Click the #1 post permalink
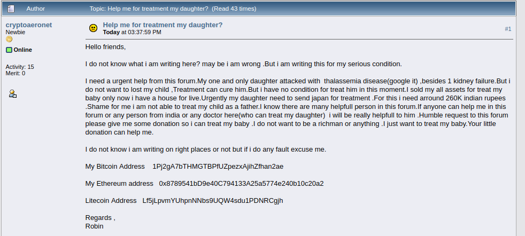The height and width of the screenshot is (236, 525). click(508, 29)
